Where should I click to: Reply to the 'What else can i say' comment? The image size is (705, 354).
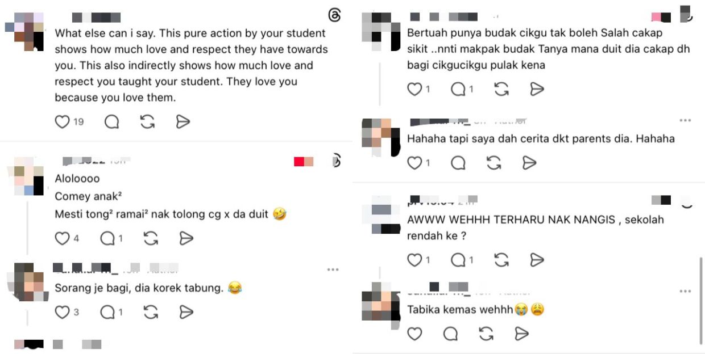pyautogui.click(x=111, y=122)
